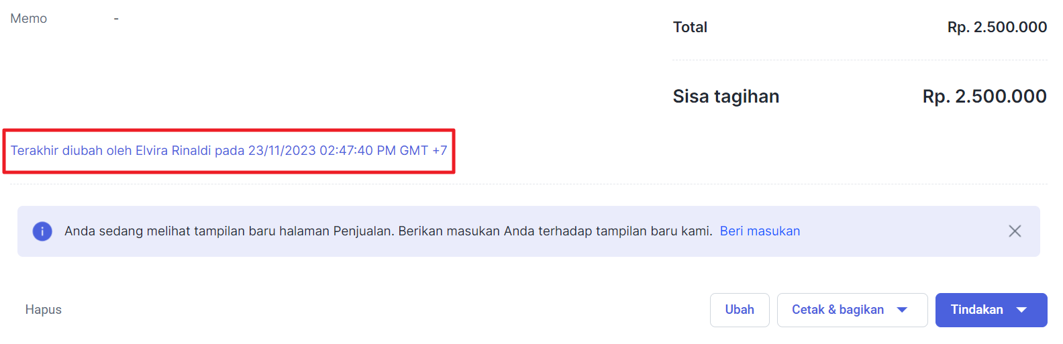This screenshot has height=344, width=1063.
Task: Click the blue info icon in the banner
Action: [x=42, y=231]
